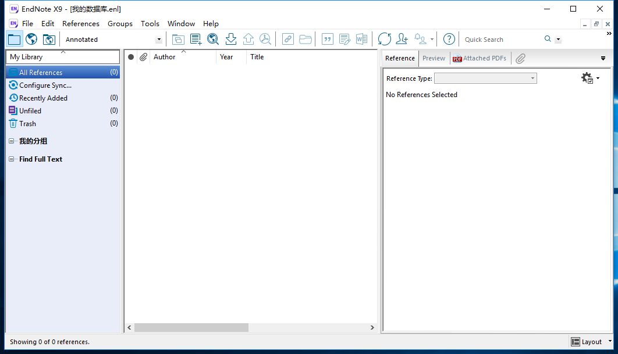618x354 pixels.
Task: Select the Unfiled group
Action: [x=63, y=111]
